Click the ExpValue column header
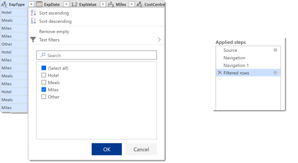 click(x=88, y=4)
